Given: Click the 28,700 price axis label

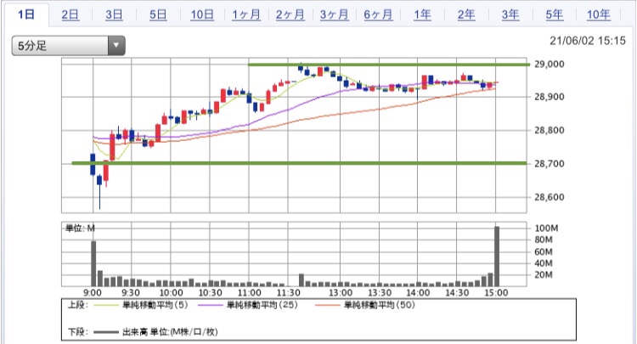Looking at the screenshot, I should click(x=549, y=164).
